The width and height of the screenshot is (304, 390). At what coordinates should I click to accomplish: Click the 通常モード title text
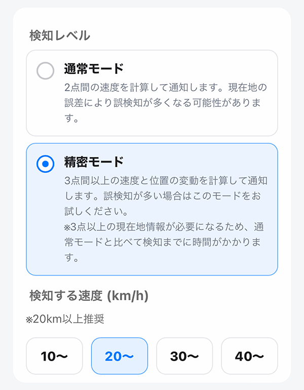coord(94,69)
